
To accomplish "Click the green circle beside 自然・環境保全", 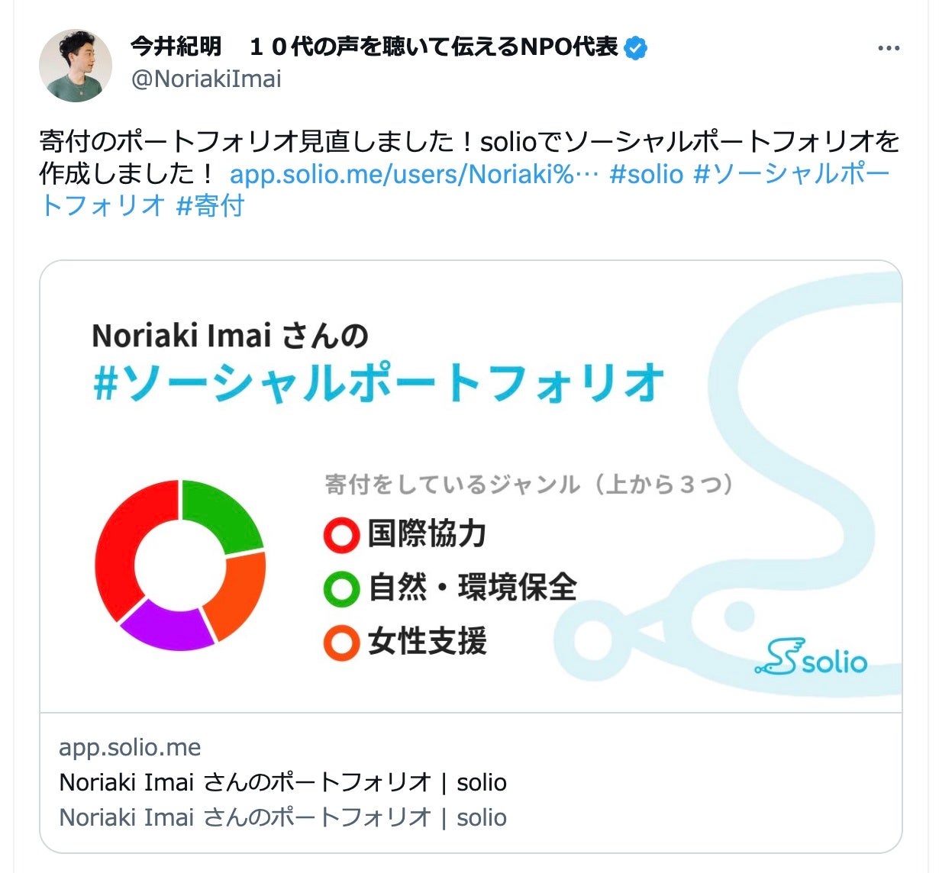I will (341, 588).
